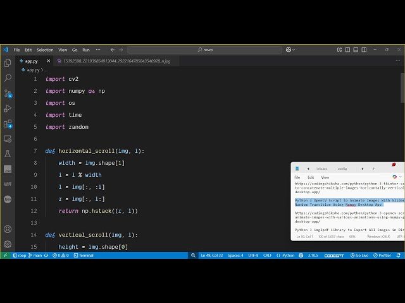Click app.py in the breadcrumb

(x=33, y=70)
